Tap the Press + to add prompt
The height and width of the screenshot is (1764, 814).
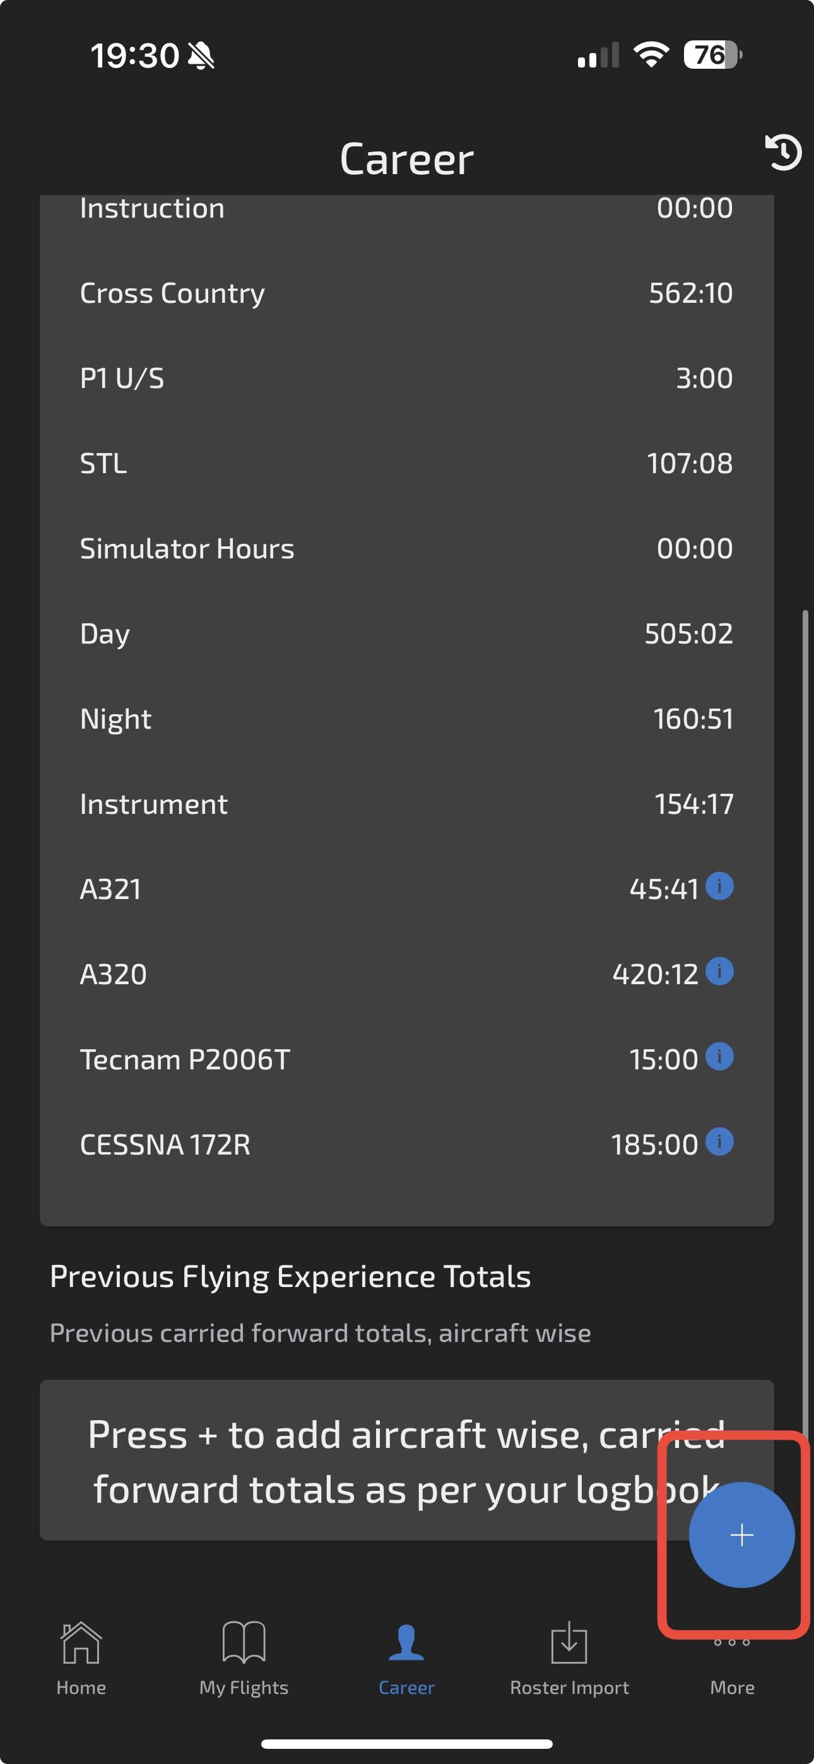point(407,1461)
